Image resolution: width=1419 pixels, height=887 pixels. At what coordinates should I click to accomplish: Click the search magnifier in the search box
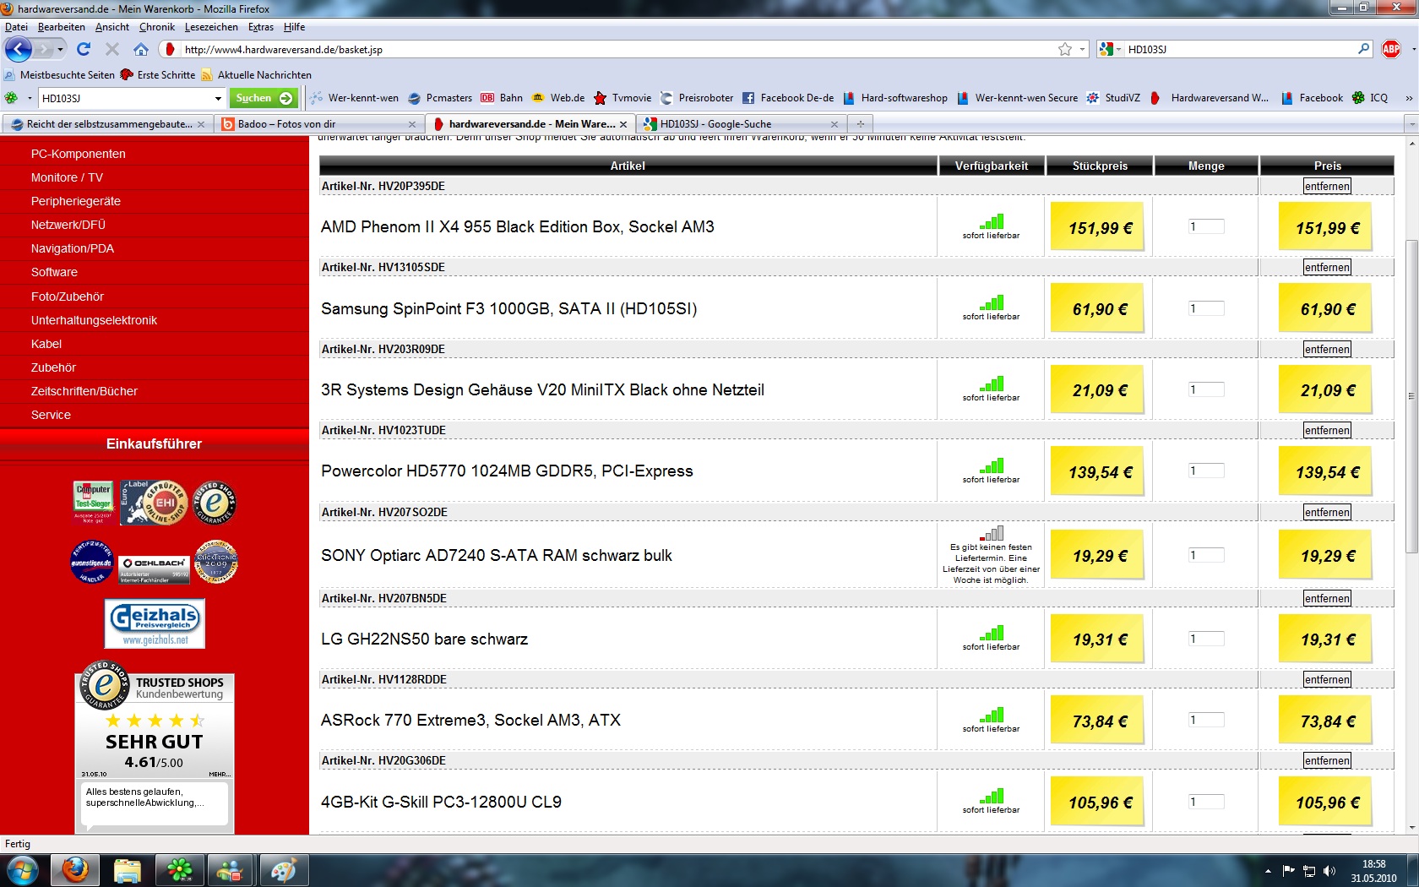pos(1363,49)
